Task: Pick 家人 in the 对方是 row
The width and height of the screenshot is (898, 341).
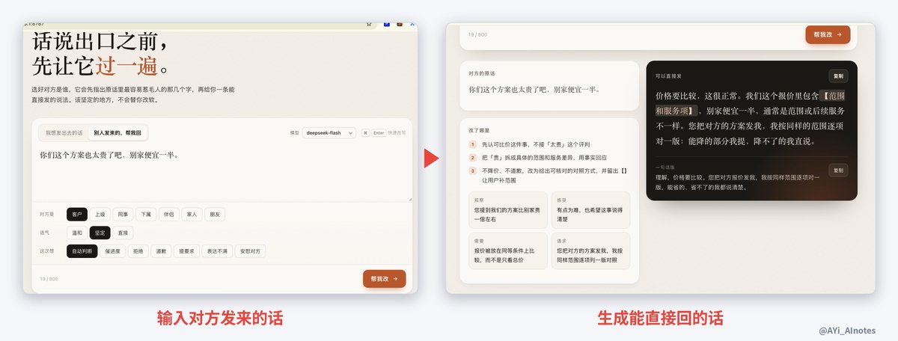Action: [192, 214]
